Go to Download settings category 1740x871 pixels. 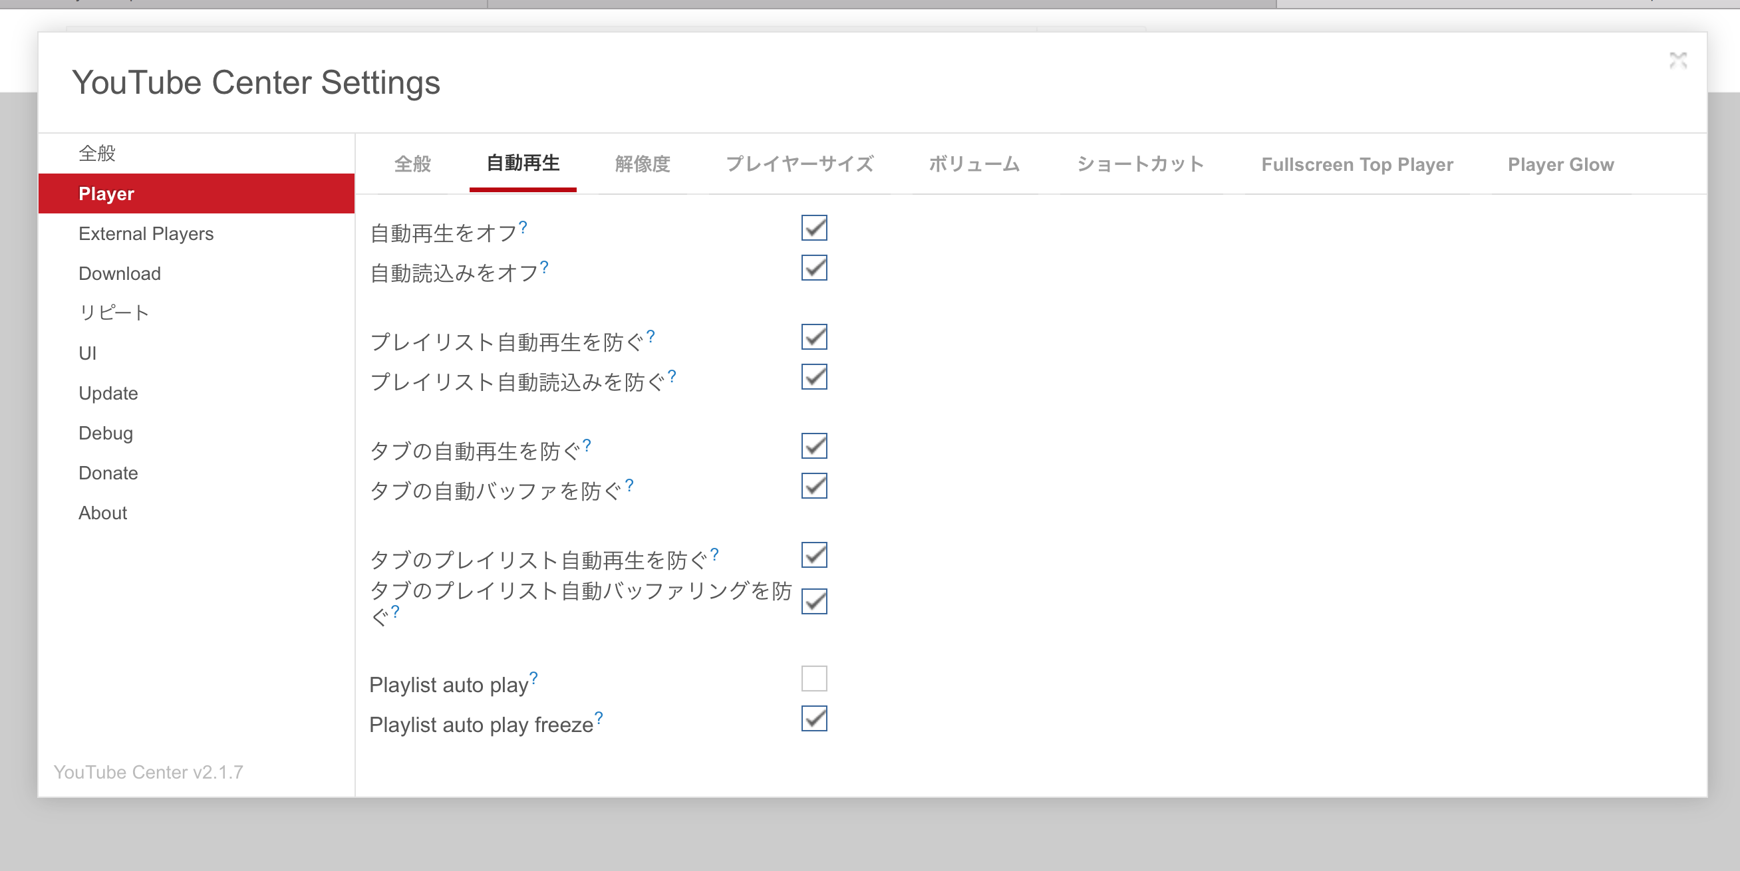[197, 273]
